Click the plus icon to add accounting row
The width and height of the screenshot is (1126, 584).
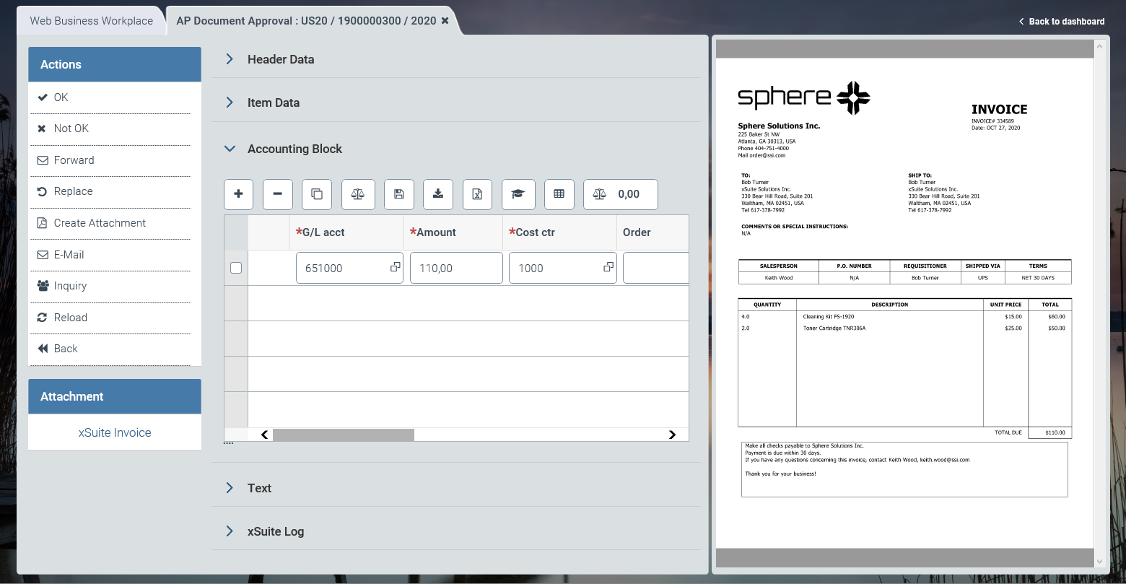pyautogui.click(x=238, y=194)
